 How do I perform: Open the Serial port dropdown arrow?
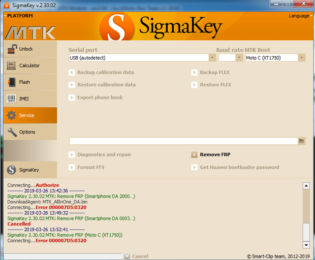pyautogui.click(x=212, y=58)
